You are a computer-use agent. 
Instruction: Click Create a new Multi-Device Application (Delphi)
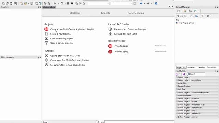[x=72, y=29]
